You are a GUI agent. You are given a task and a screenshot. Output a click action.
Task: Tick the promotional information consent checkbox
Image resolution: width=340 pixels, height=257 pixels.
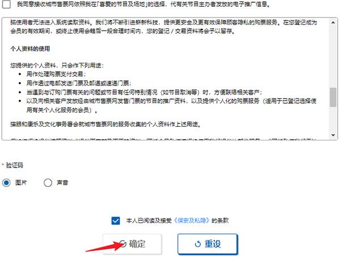tap(6, 4)
